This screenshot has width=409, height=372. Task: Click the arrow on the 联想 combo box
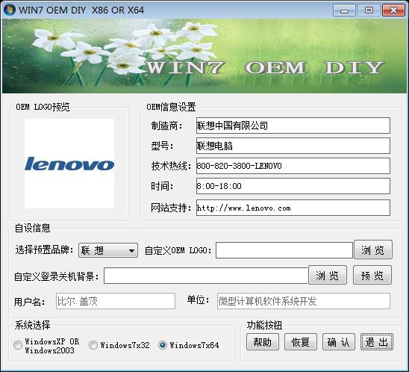tap(131, 251)
